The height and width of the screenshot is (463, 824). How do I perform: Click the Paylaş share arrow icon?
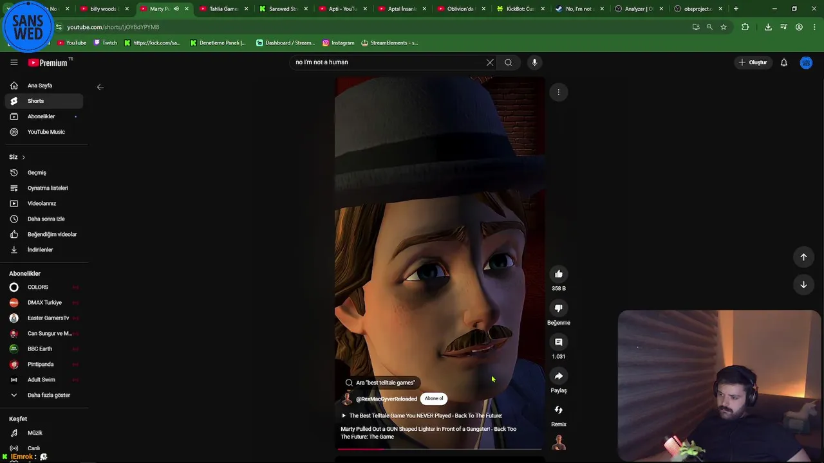[559, 376]
